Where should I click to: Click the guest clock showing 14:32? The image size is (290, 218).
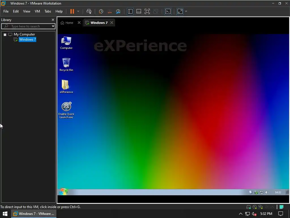point(278,192)
